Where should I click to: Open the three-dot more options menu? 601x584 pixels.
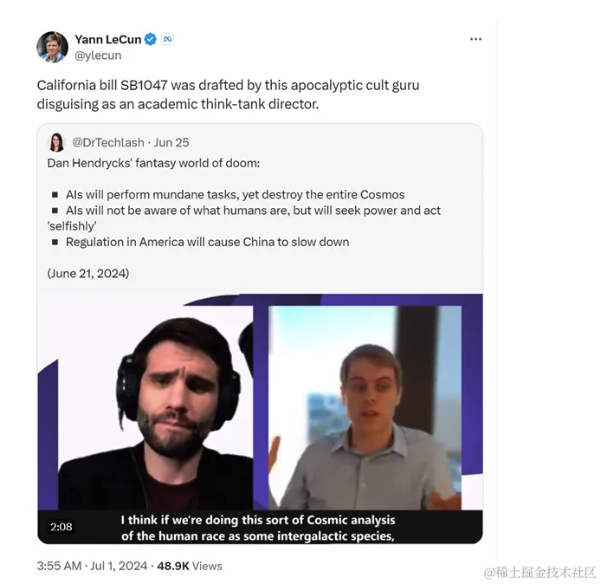coord(475,39)
